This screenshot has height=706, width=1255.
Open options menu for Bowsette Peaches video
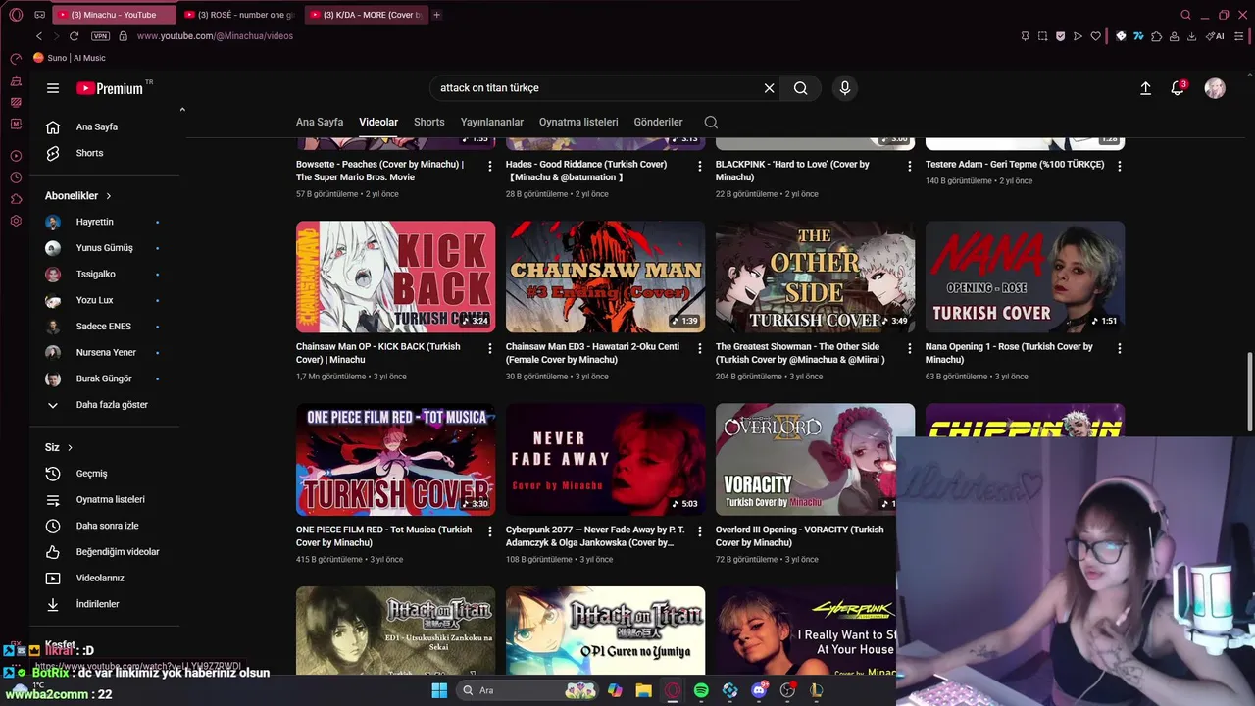coord(490,166)
